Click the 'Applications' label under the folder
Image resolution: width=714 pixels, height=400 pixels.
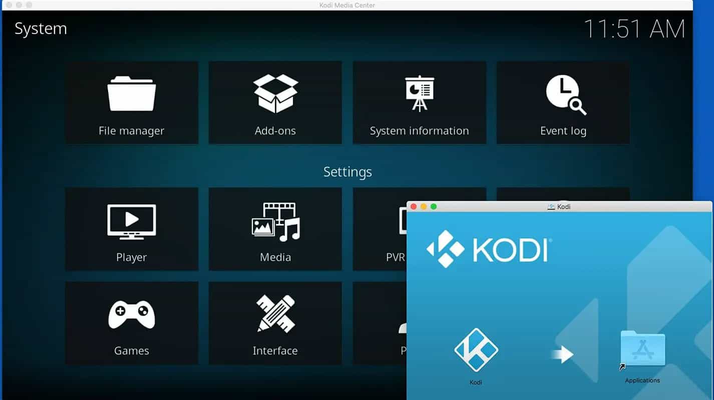click(642, 380)
